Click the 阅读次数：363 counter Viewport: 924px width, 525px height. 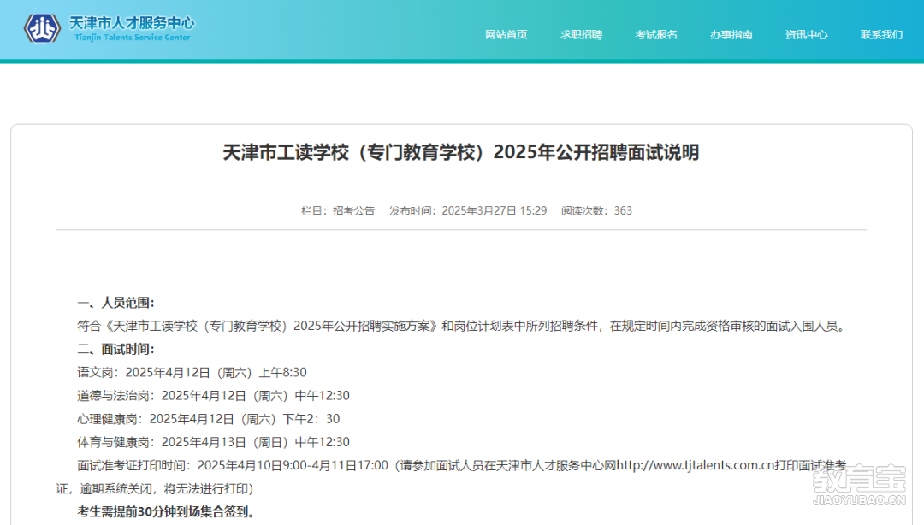pyautogui.click(x=596, y=211)
